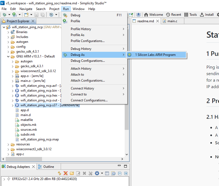
Task: Open the dropdown arrow beside the Debug Adapters gear
Action: click(102, 174)
